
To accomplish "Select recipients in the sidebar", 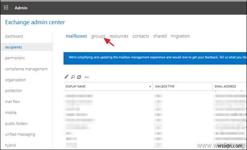I will point(14,47).
